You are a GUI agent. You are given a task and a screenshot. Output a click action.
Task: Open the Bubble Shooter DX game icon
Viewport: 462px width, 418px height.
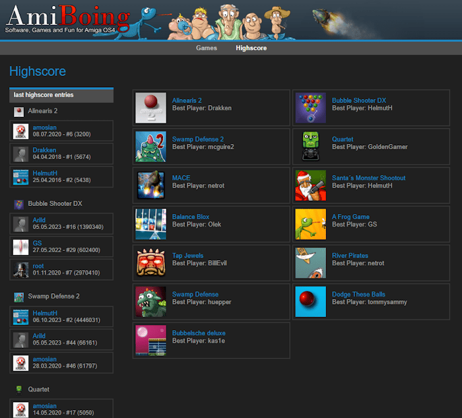(311, 108)
